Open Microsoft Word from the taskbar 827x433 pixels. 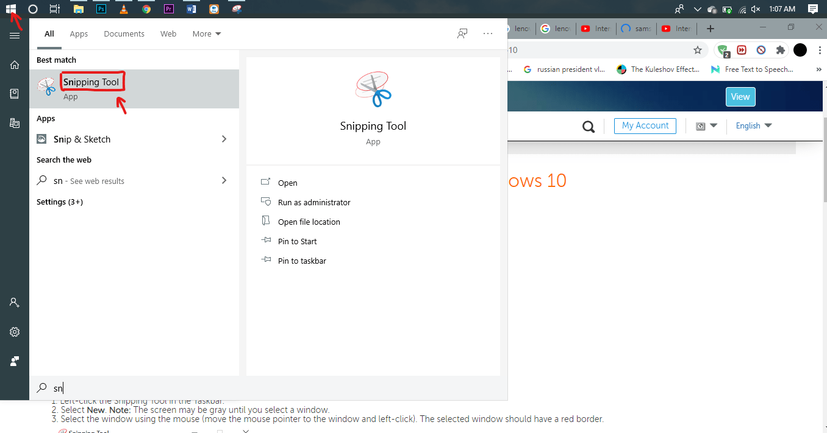tap(191, 9)
